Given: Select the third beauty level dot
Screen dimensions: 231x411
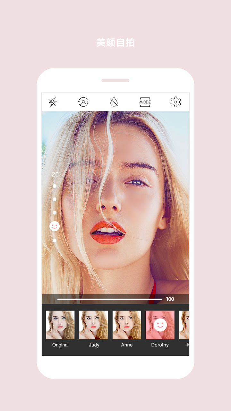Looking at the screenshot, I should click(55, 213).
